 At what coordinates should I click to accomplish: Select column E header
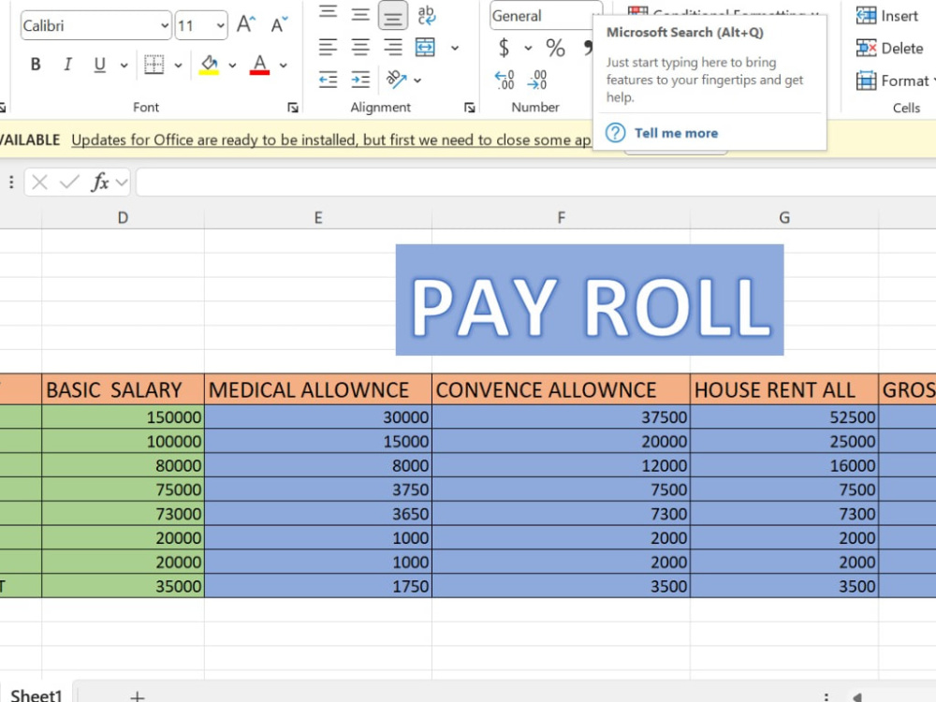(x=318, y=218)
